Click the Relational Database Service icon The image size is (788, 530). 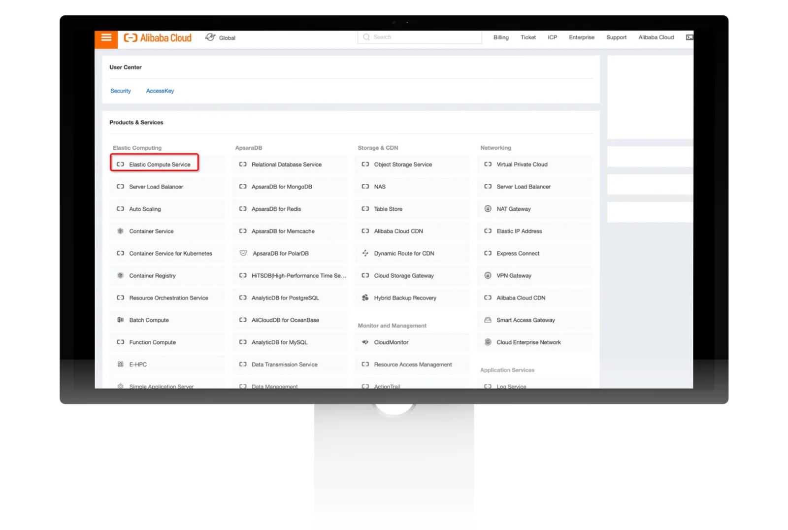coord(243,165)
